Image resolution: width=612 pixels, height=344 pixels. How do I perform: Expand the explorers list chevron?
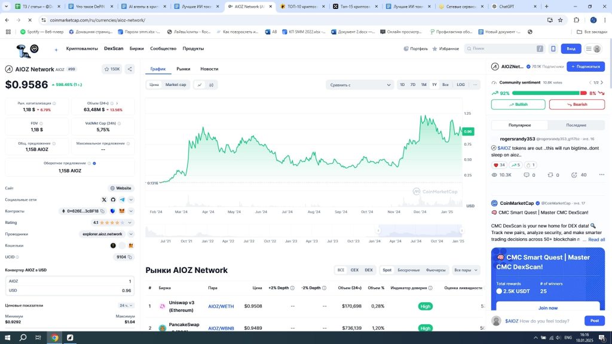pyautogui.click(x=131, y=234)
